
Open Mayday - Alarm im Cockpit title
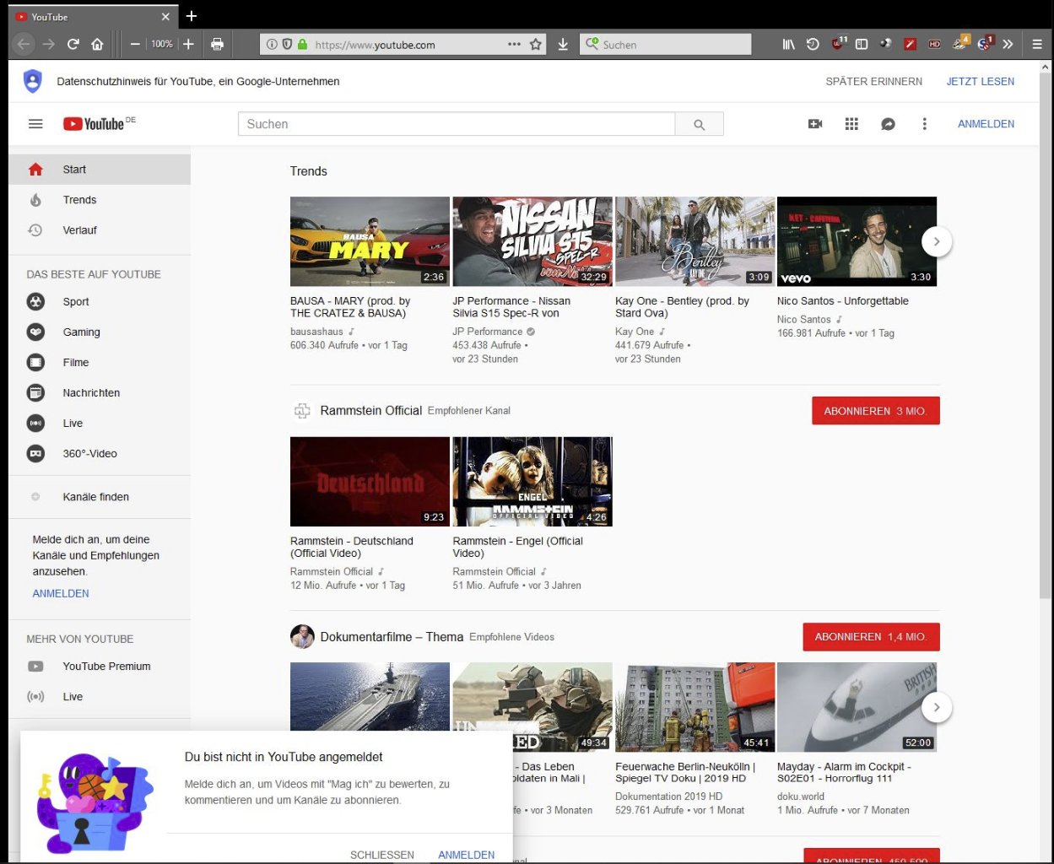coord(844,773)
